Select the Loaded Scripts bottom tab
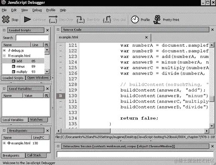 [x=13, y=78]
